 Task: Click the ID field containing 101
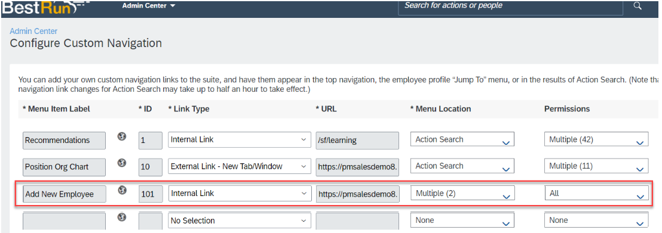151,194
